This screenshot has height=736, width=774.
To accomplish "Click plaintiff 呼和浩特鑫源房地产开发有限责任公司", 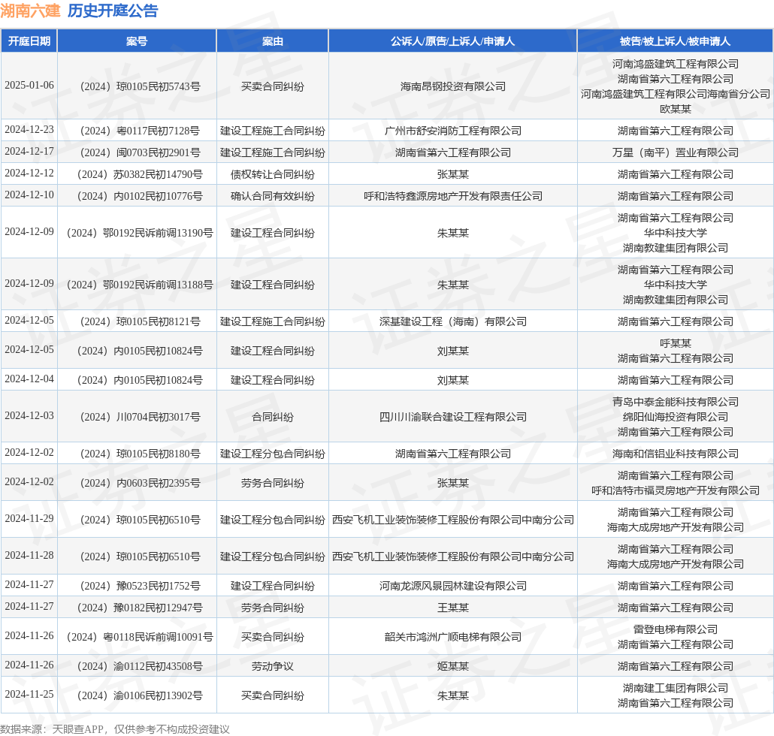I will [x=452, y=196].
